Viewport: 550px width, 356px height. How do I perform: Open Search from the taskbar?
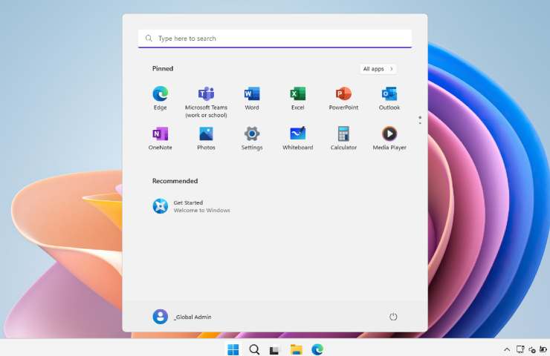[x=254, y=349]
